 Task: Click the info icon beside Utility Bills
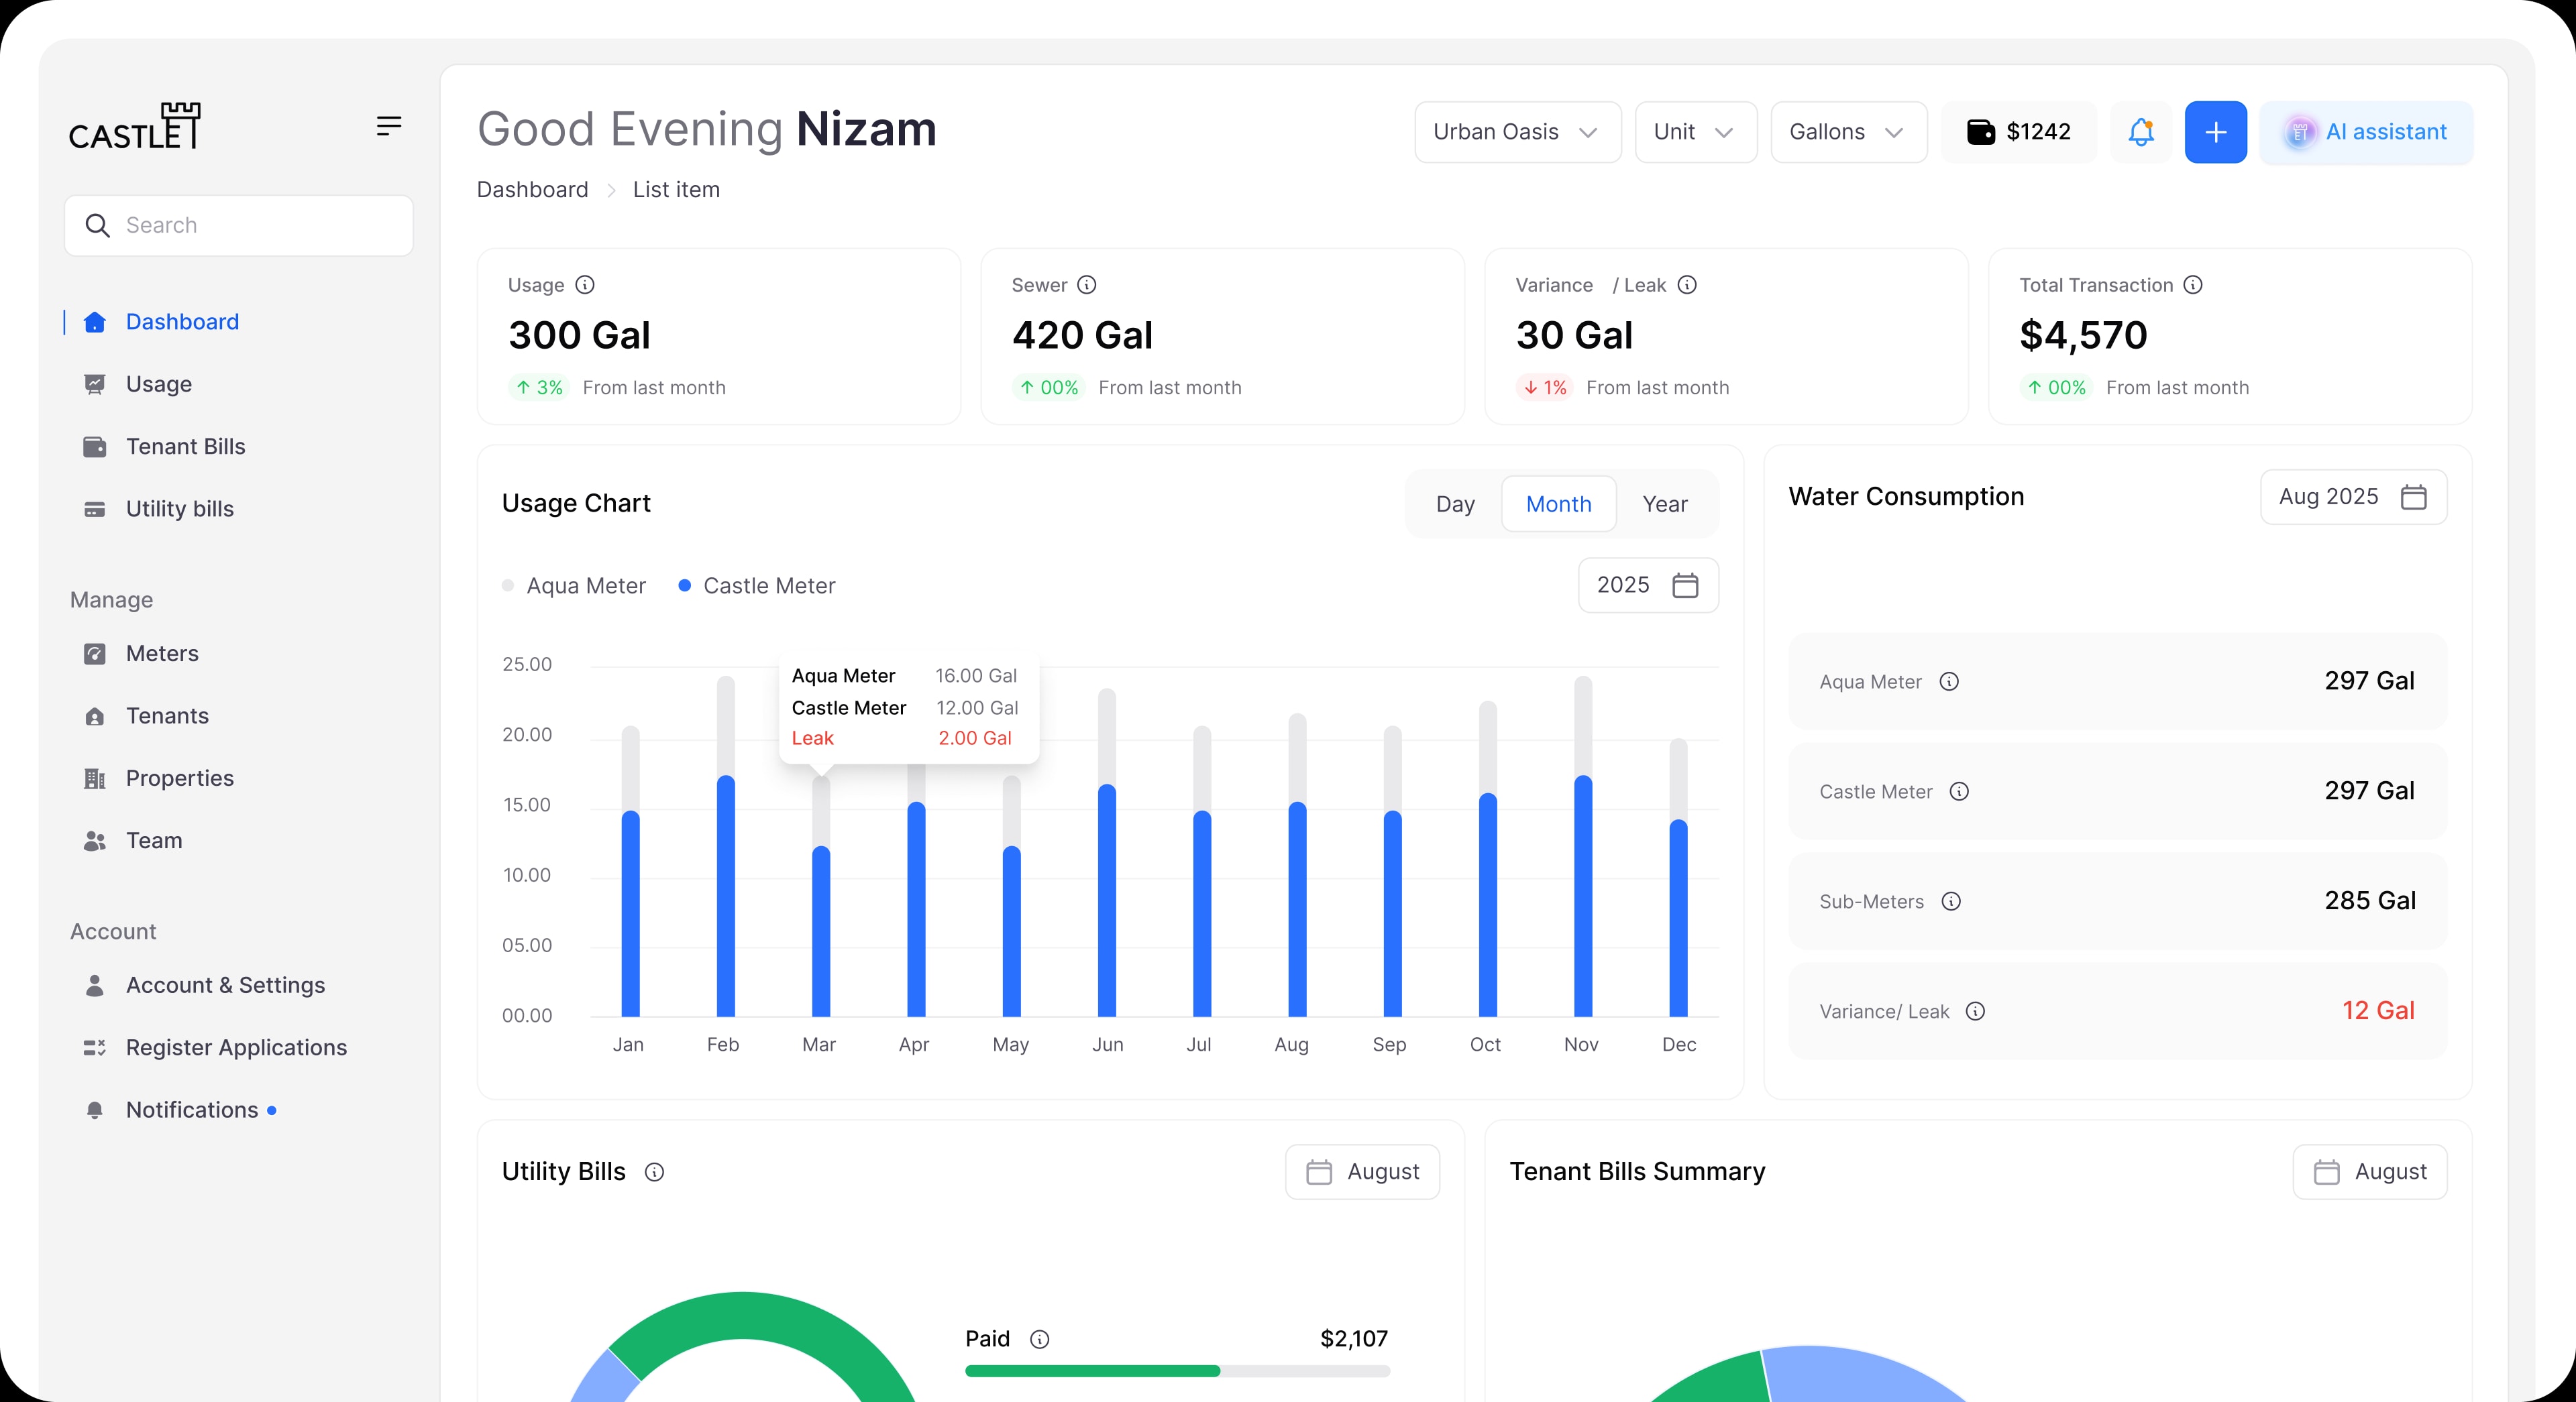(x=654, y=1172)
